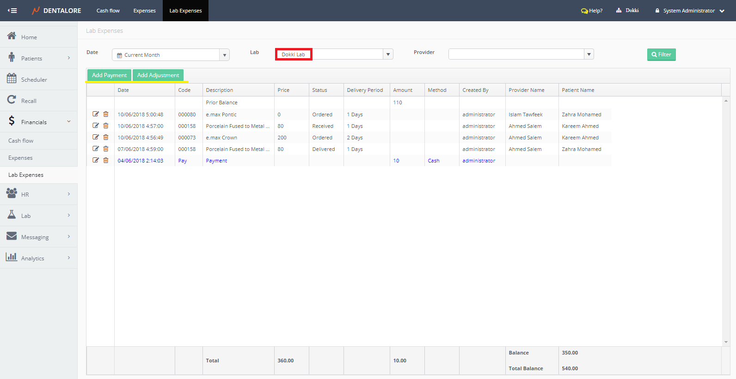Open the Help chat icon
The height and width of the screenshot is (379, 736).
584,11
